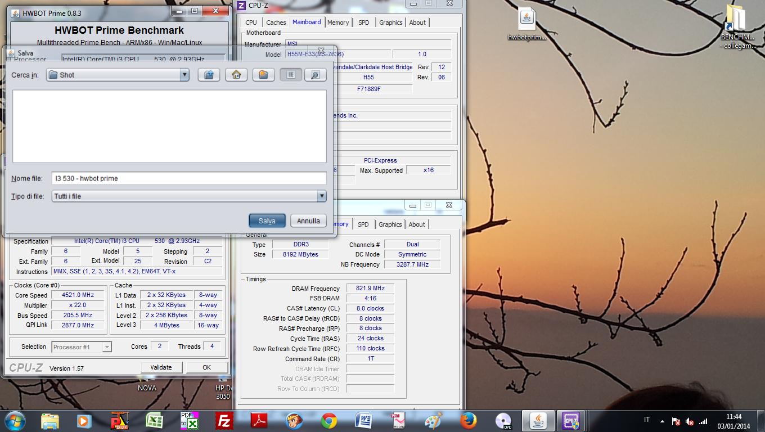Select Memory tab in top CPU-Z window

(x=338, y=22)
